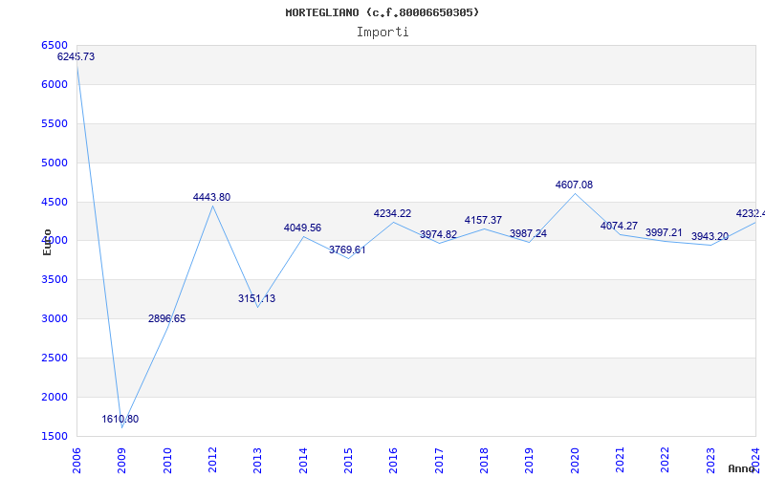765x478 pixels.
Task: Select the 4049.56 value label
Action: click(302, 228)
